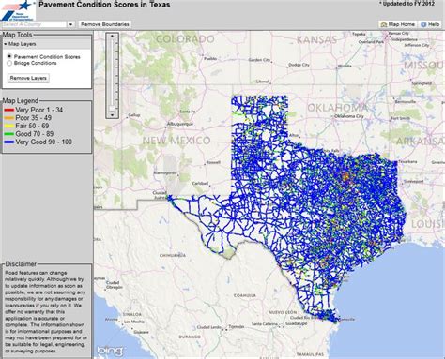Screen dimensions: 445x359
Task: Click the Remove Layers button
Action: click(28, 78)
